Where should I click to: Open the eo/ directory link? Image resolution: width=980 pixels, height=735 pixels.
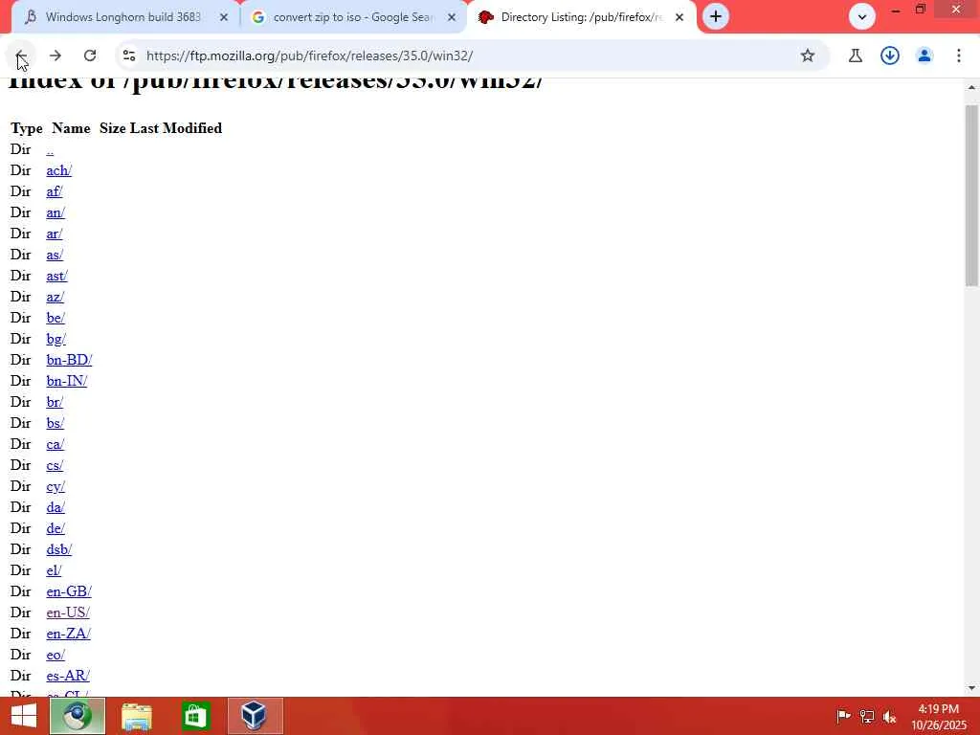click(x=56, y=655)
